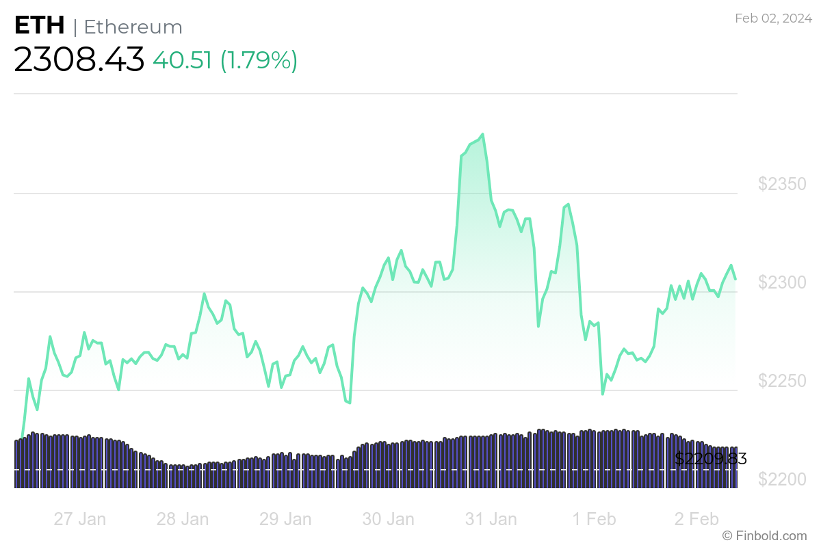Click the $2209.83 price marker
The height and width of the screenshot is (547, 821).
(710, 459)
